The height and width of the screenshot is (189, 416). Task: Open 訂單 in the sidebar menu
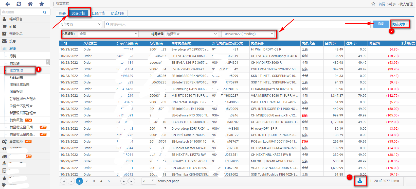click(x=13, y=26)
